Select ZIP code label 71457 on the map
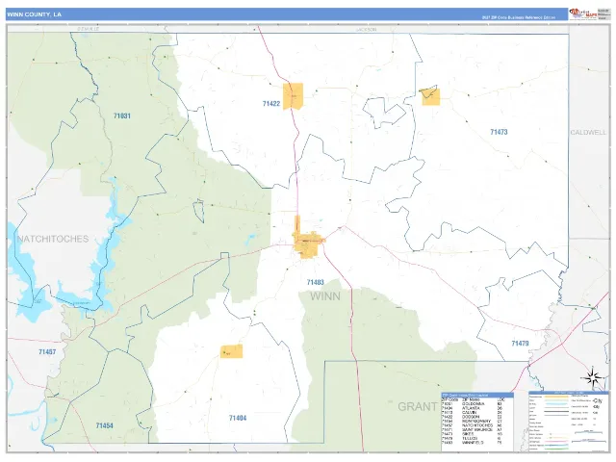Screen dimensions: 616x462 coord(47,352)
